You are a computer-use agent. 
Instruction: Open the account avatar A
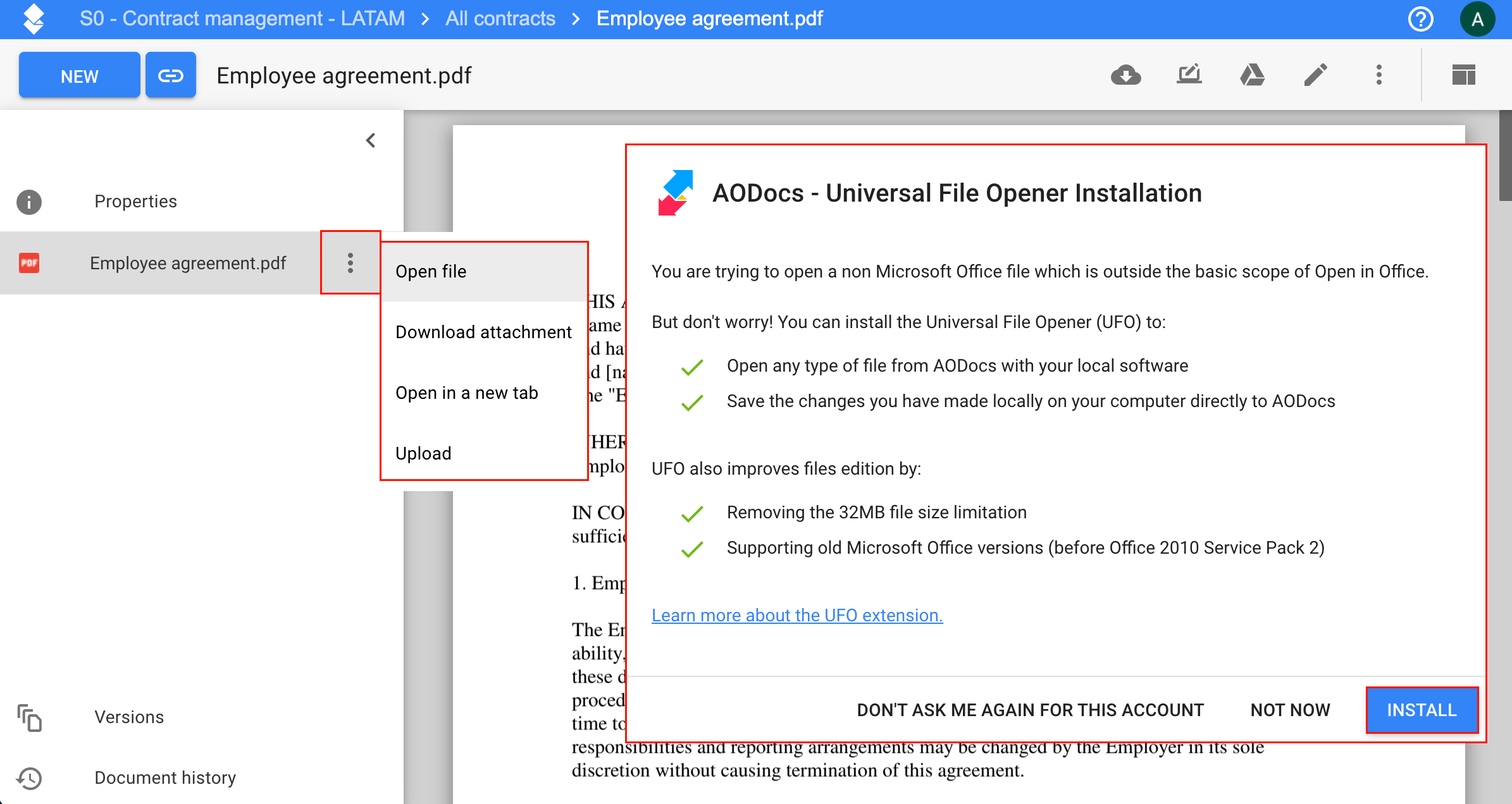1477,19
